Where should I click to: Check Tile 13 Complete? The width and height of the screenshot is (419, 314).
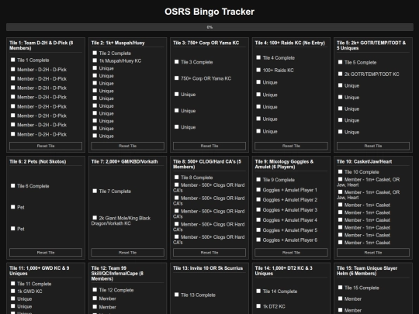[x=176, y=295]
